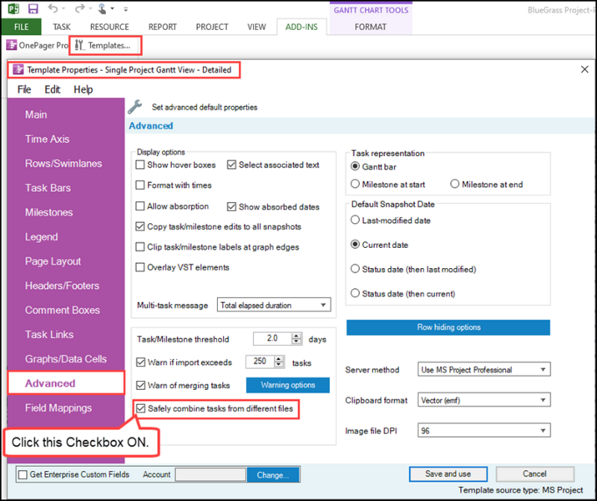The image size is (597, 501).
Task: Toggle Copy task/milestone edits to all snapshots
Action: (140, 226)
